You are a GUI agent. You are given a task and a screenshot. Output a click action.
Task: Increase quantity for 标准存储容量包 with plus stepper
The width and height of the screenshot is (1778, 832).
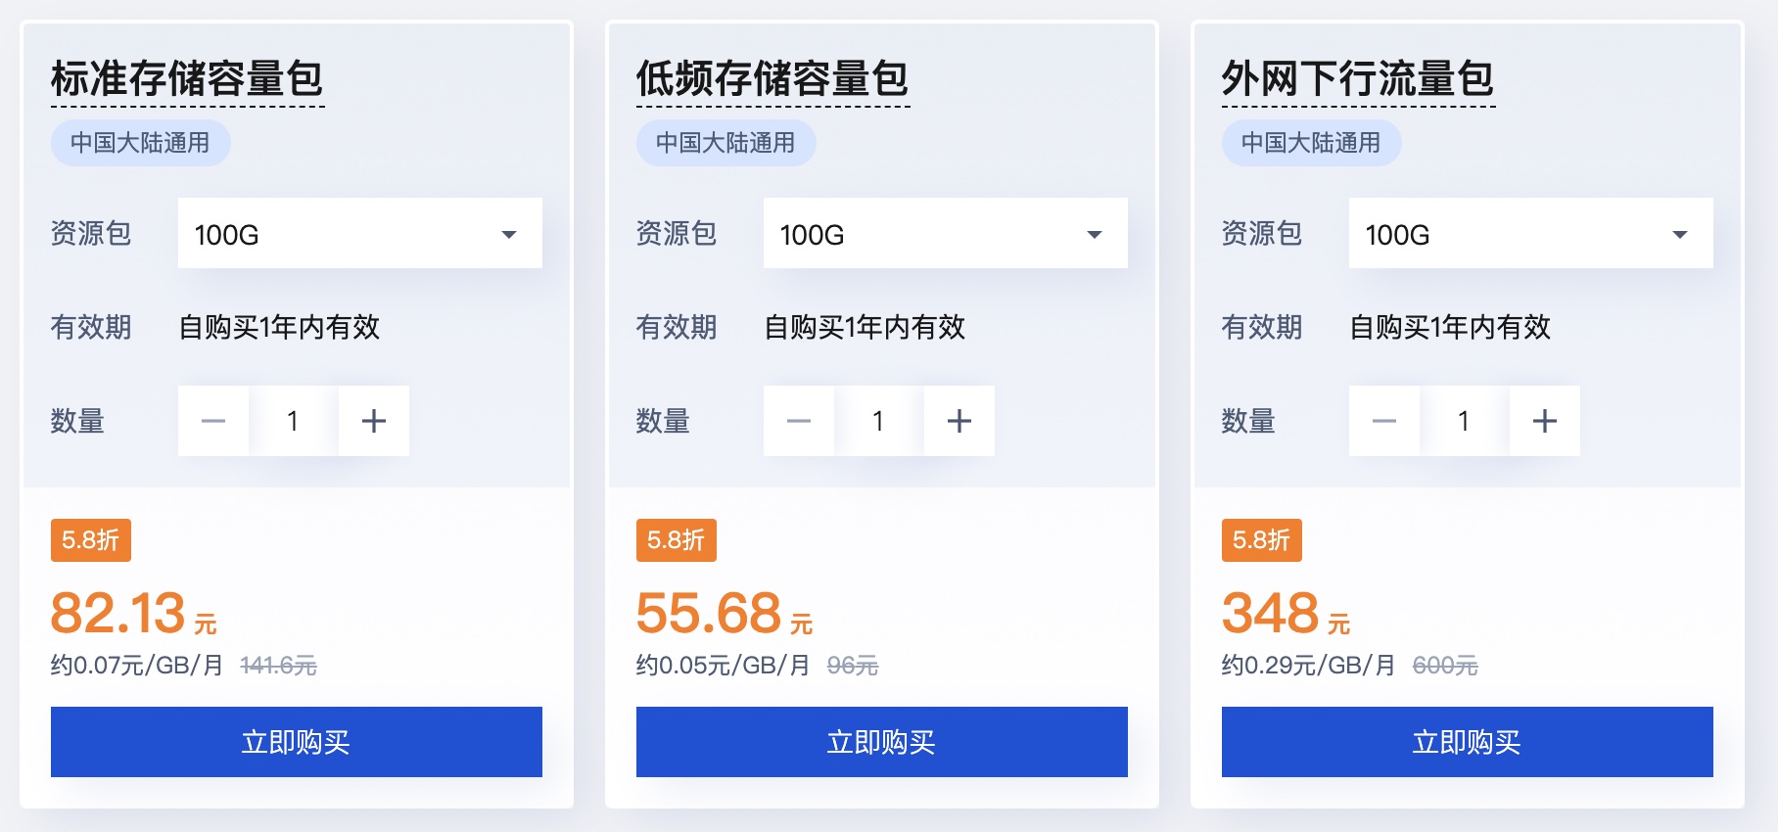[373, 420]
